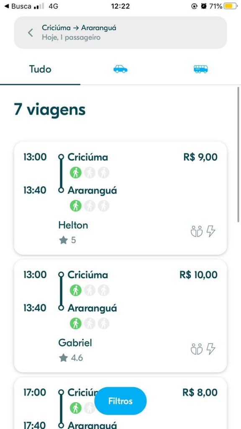
Task: Open Helton's R$ 9,00 ride card
Action: (x=120, y=198)
